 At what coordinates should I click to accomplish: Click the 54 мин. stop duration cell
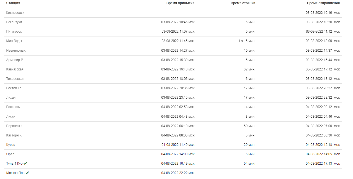tap(249, 164)
